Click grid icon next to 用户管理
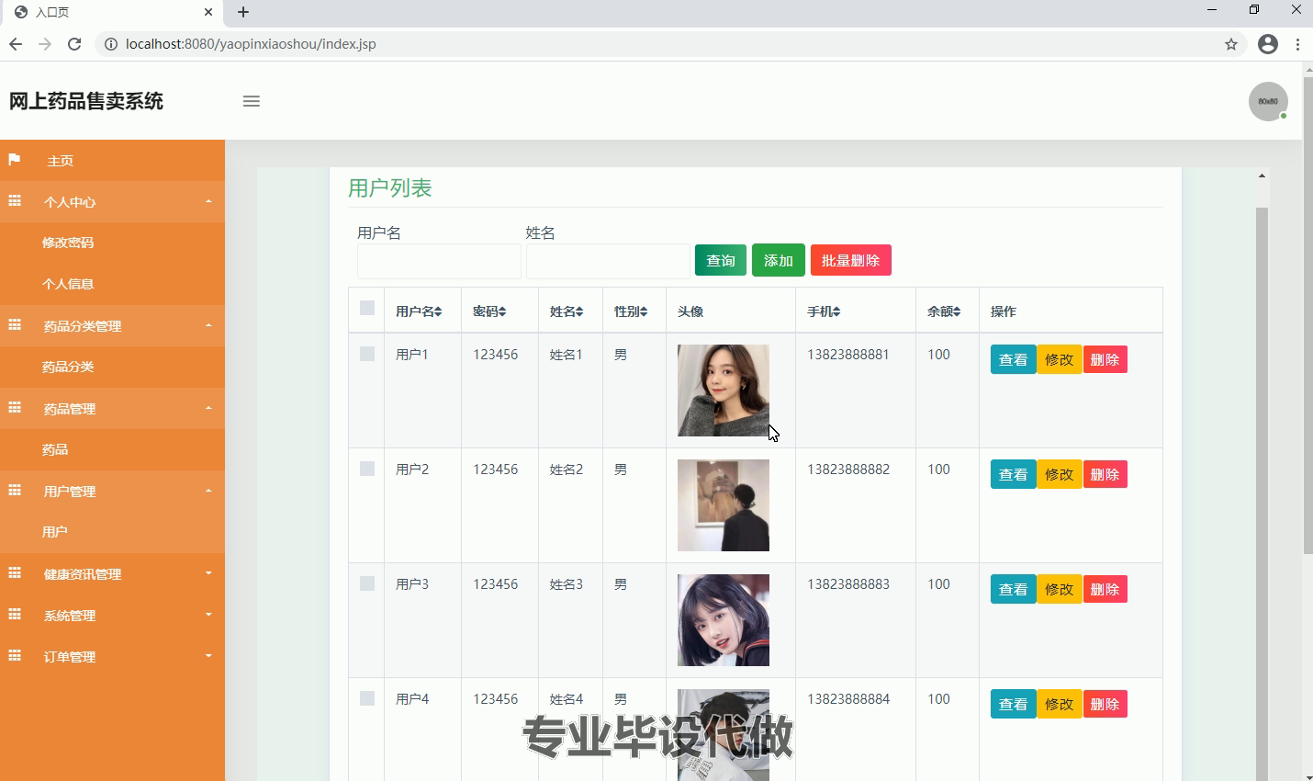1313x781 pixels. pos(15,491)
